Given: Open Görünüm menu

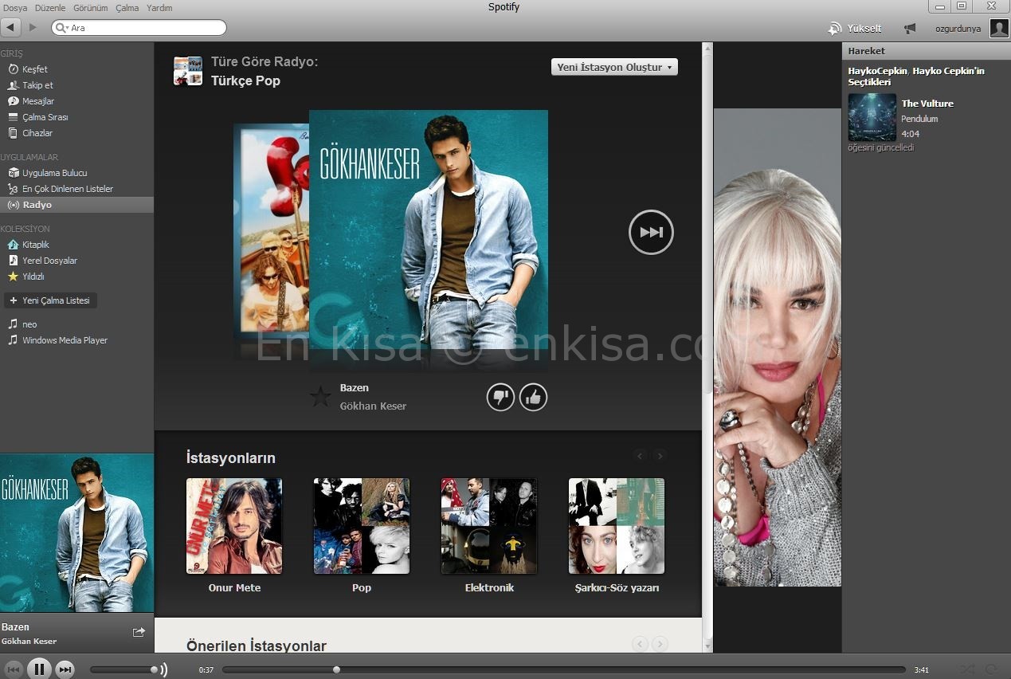Looking at the screenshot, I should tap(90, 8).
